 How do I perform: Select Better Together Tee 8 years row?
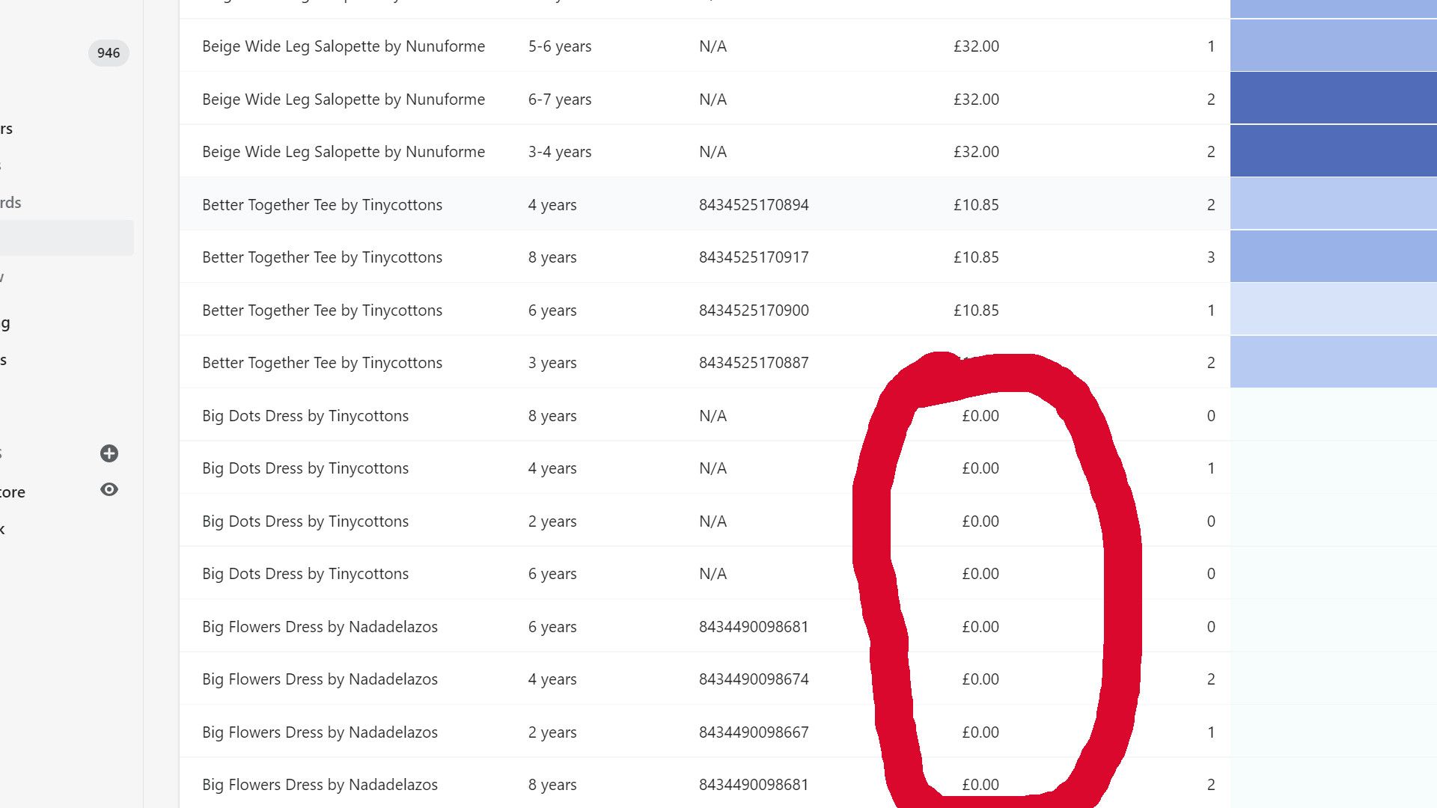pyautogui.click(x=704, y=257)
